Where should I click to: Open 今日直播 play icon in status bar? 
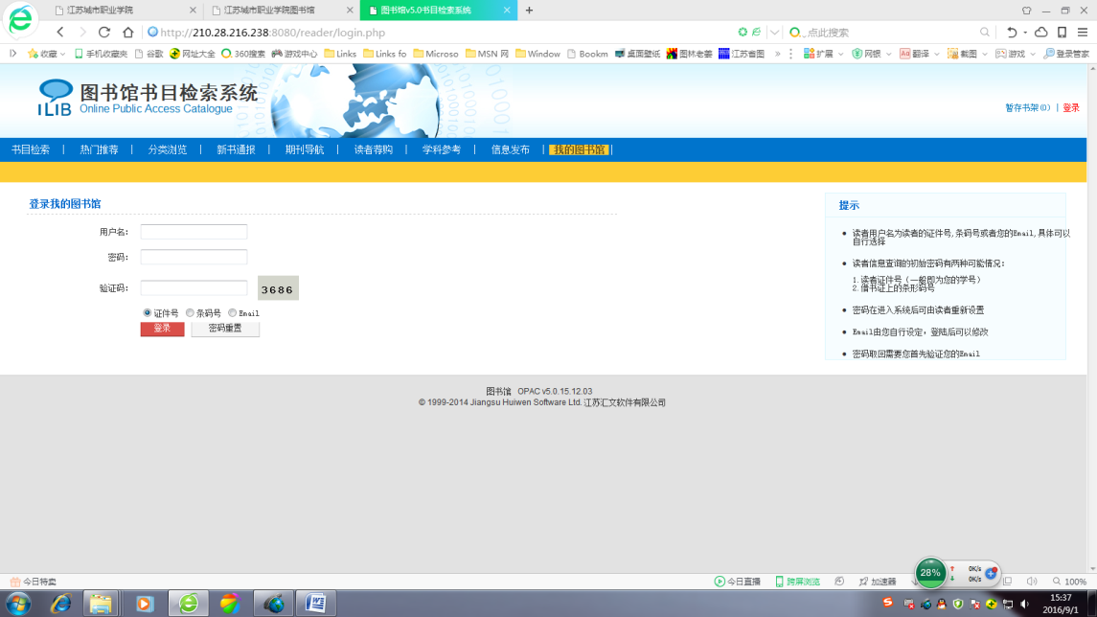click(x=720, y=582)
